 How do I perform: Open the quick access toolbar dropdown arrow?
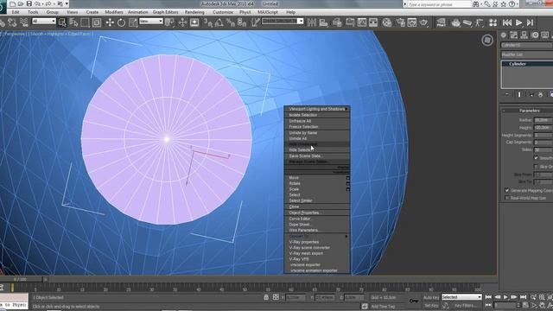tap(67, 3)
